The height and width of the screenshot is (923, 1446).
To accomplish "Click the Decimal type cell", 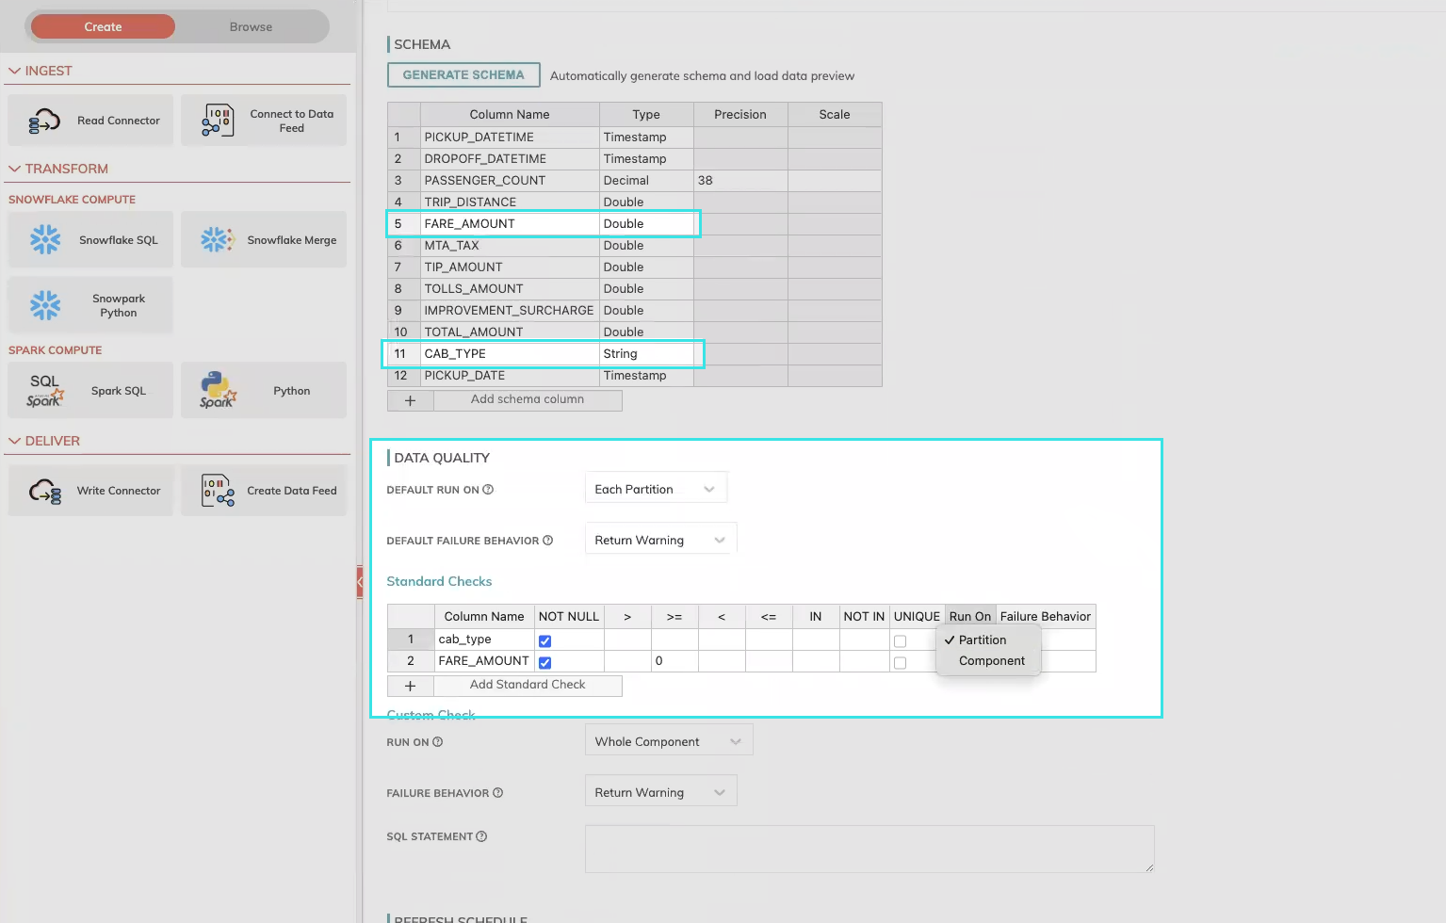I will pyautogui.click(x=646, y=180).
